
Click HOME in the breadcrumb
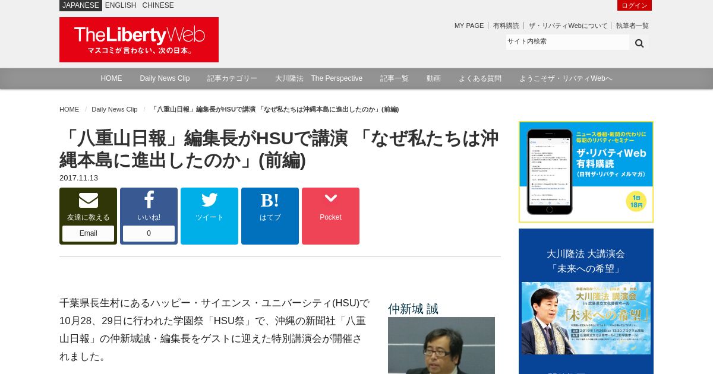point(69,109)
